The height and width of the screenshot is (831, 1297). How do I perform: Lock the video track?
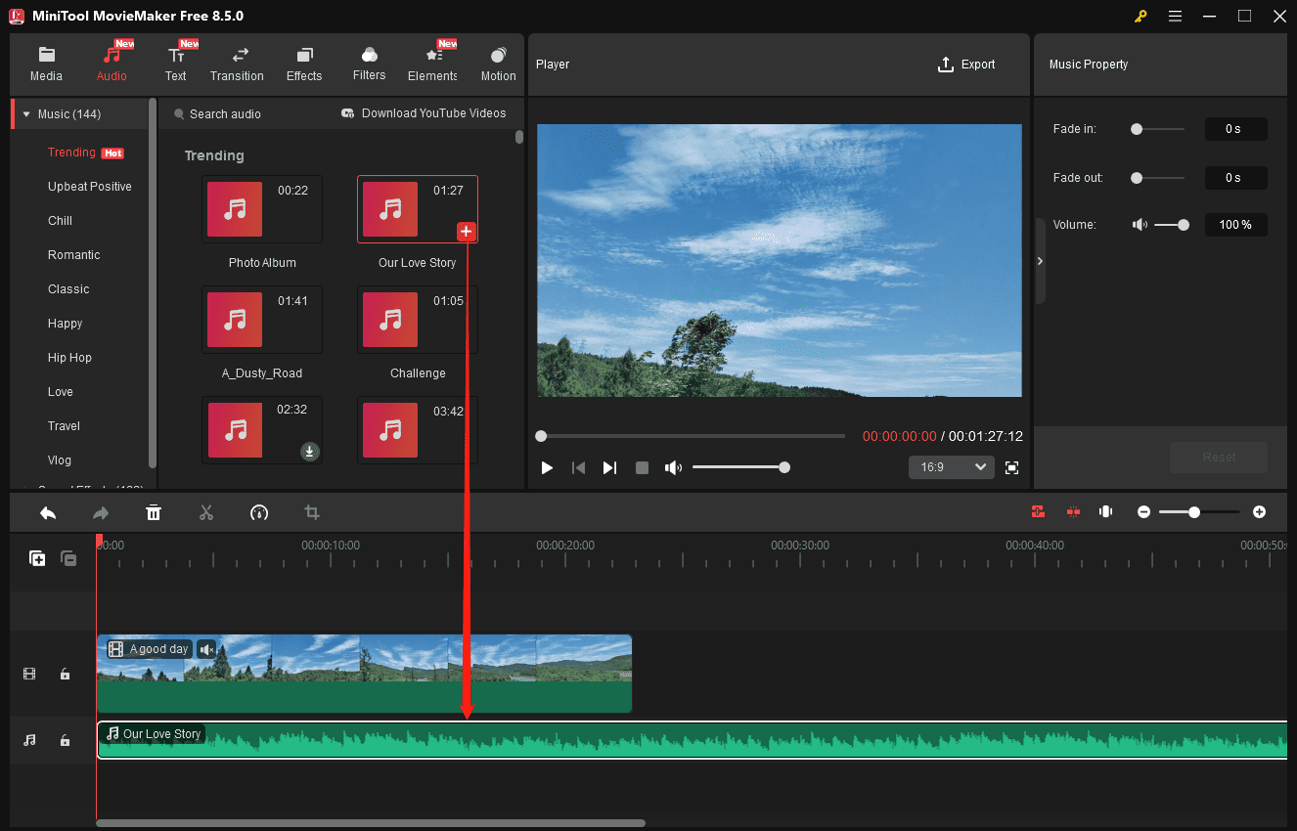click(x=65, y=674)
